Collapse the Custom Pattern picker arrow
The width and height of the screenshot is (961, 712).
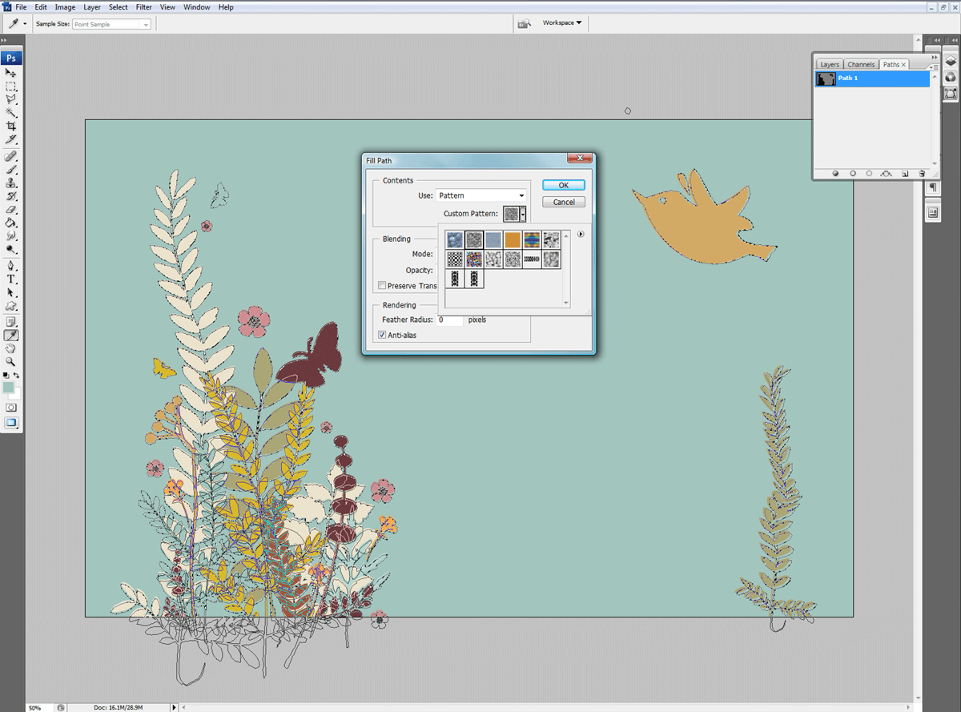[523, 214]
